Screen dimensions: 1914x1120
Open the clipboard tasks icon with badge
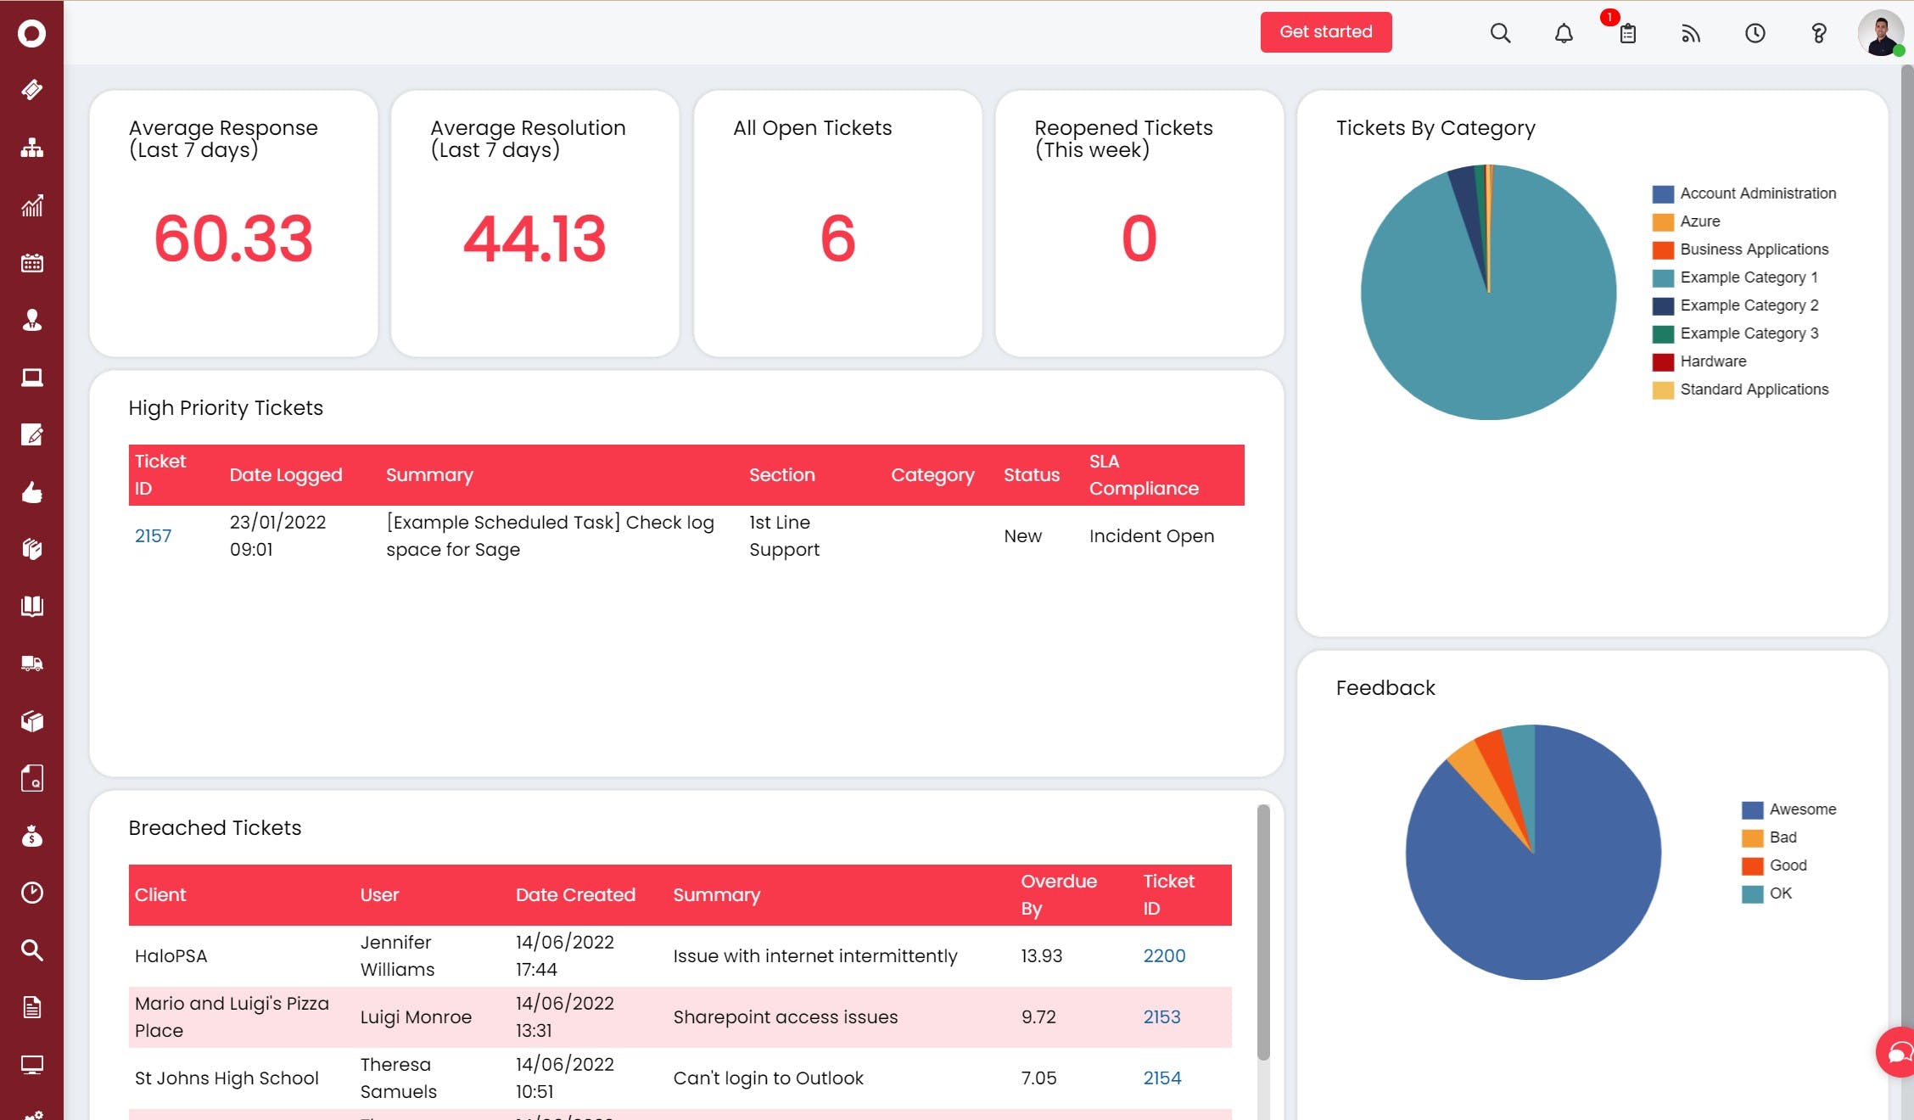[1627, 33]
